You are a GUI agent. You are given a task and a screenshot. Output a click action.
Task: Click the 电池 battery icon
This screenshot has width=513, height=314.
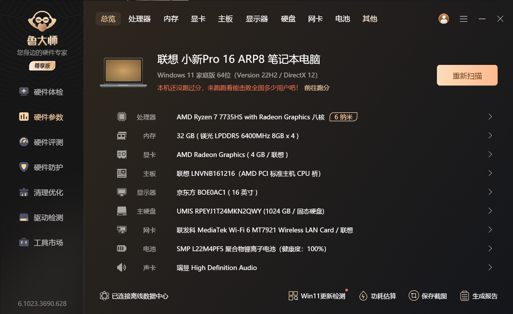[x=122, y=248]
